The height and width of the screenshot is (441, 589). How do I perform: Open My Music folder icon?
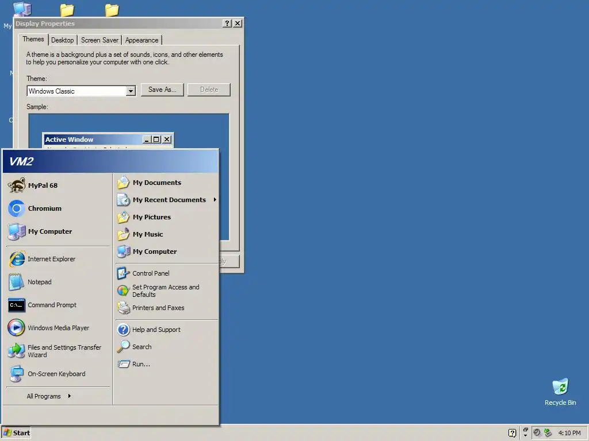click(x=123, y=234)
